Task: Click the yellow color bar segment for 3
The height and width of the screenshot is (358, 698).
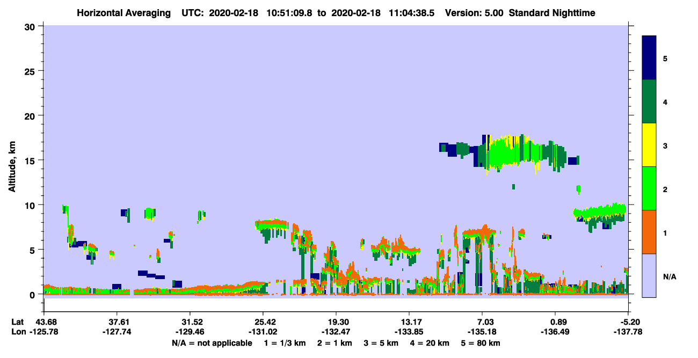Action: pos(649,145)
